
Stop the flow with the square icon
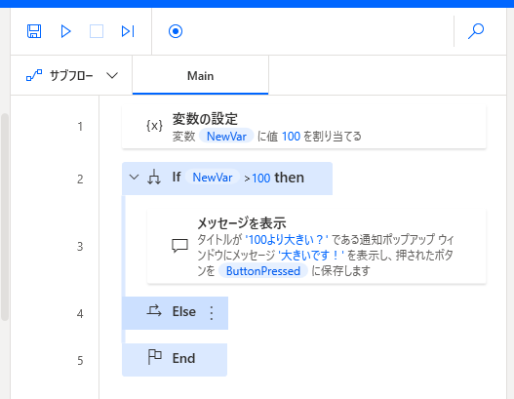click(x=97, y=31)
